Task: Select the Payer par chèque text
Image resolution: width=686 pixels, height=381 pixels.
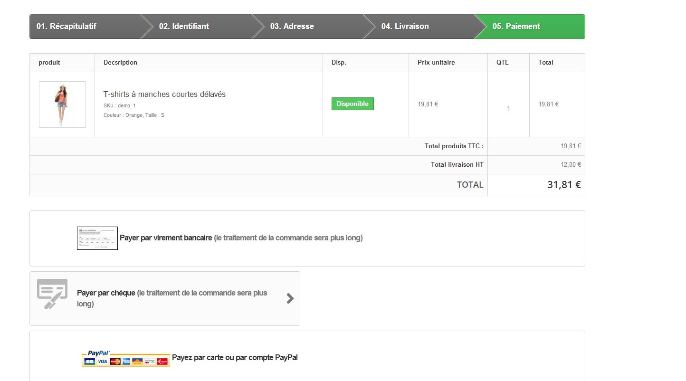Action: (x=106, y=293)
